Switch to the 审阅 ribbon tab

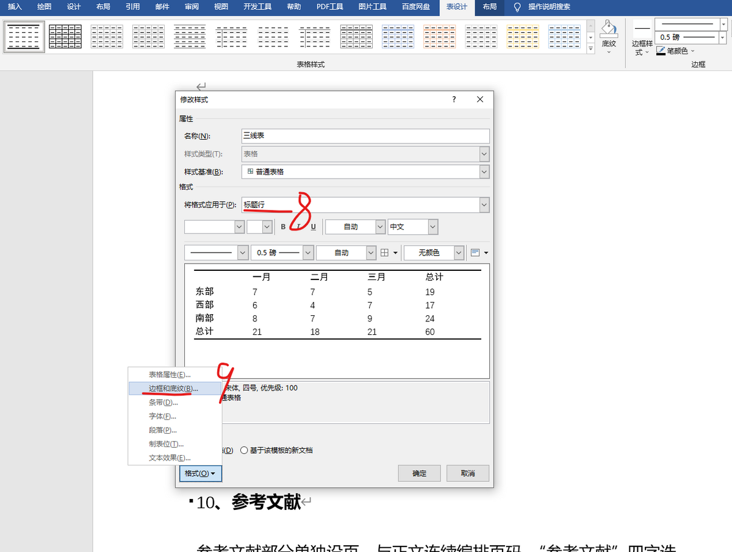click(x=192, y=7)
